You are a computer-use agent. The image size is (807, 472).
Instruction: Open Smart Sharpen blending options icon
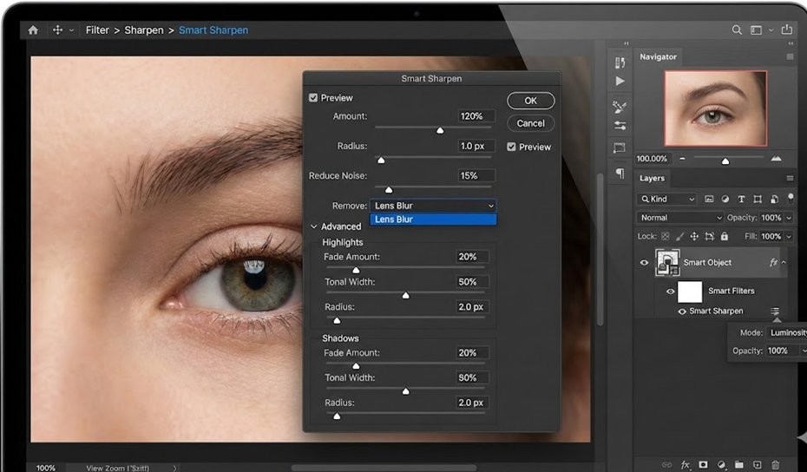coord(775,311)
